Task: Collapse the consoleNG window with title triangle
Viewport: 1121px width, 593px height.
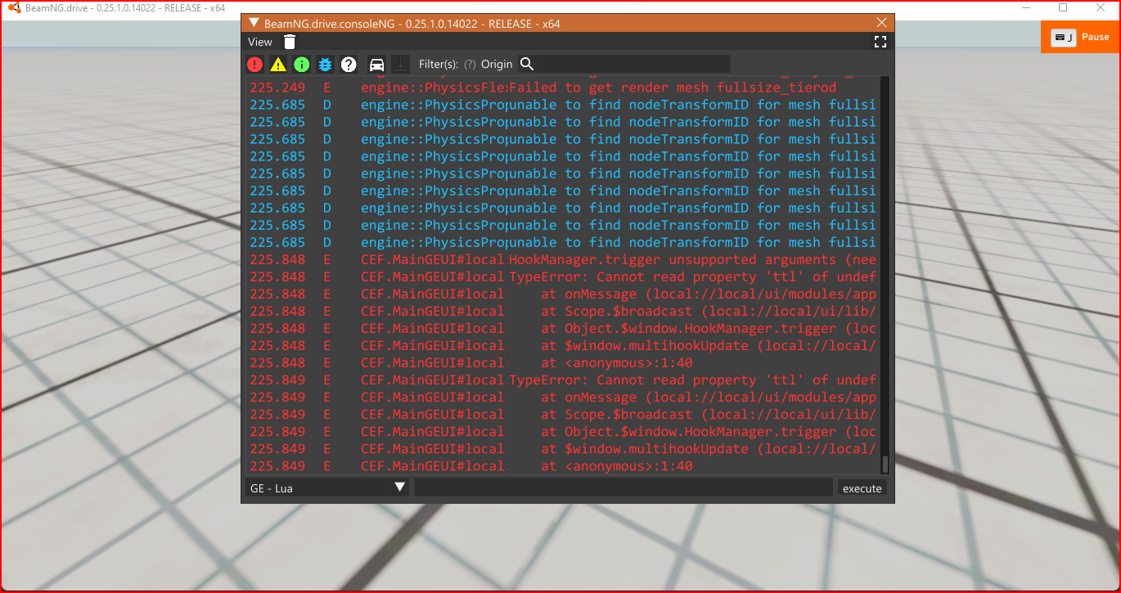Action: click(x=253, y=23)
